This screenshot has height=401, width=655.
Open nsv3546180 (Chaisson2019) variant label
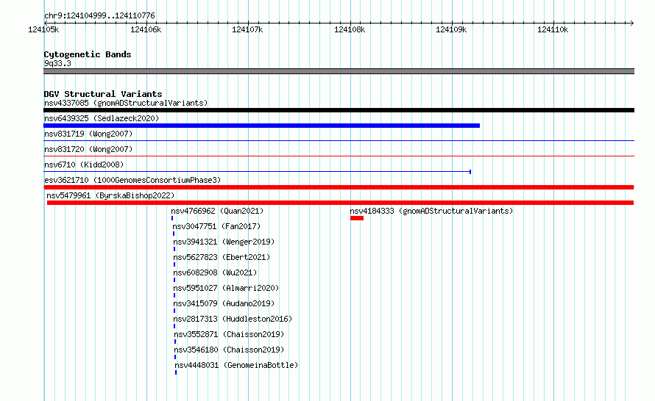pyautogui.click(x=229, y=350)
